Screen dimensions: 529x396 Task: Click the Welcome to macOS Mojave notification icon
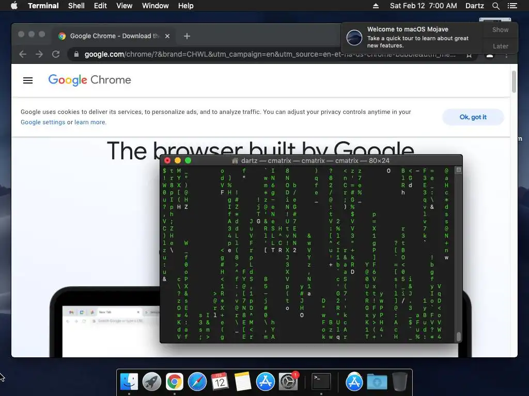[354, 37]
